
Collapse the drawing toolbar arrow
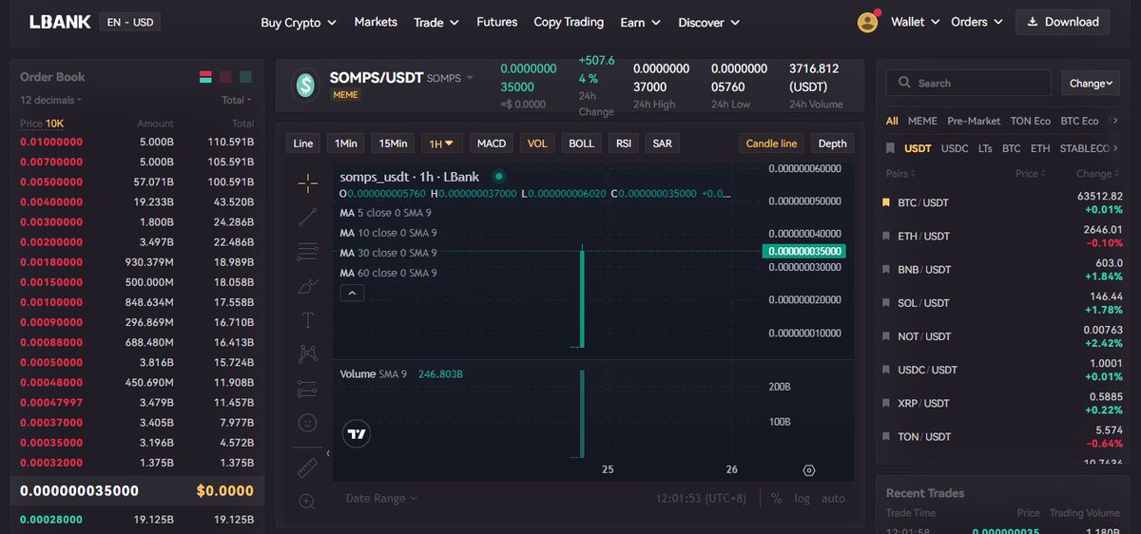point(327,453)
